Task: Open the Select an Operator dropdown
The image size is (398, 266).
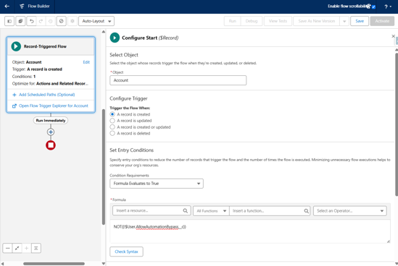Action: pos(350,211)
